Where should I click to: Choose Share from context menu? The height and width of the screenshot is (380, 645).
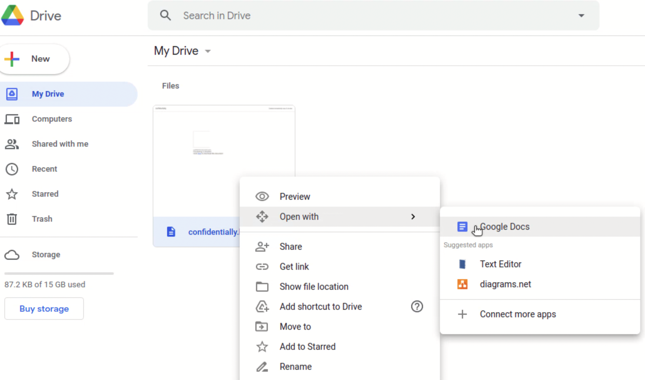point(340,247)
